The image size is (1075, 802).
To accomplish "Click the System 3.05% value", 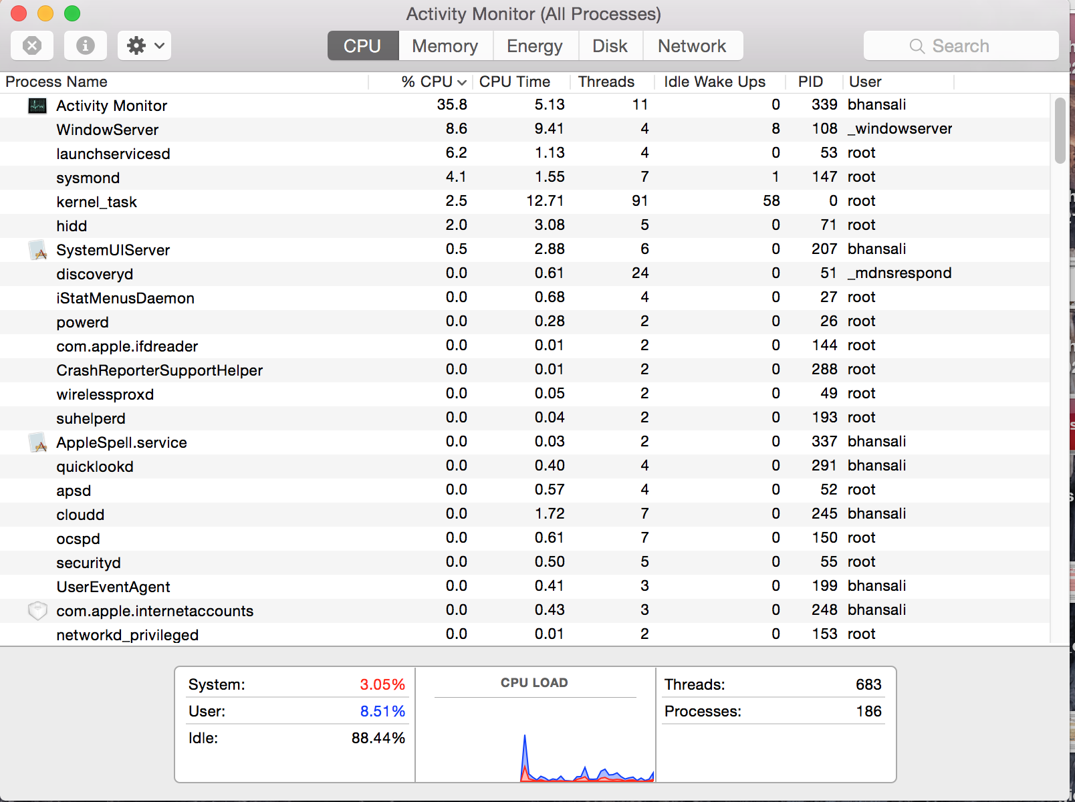I will click(382, 684).
